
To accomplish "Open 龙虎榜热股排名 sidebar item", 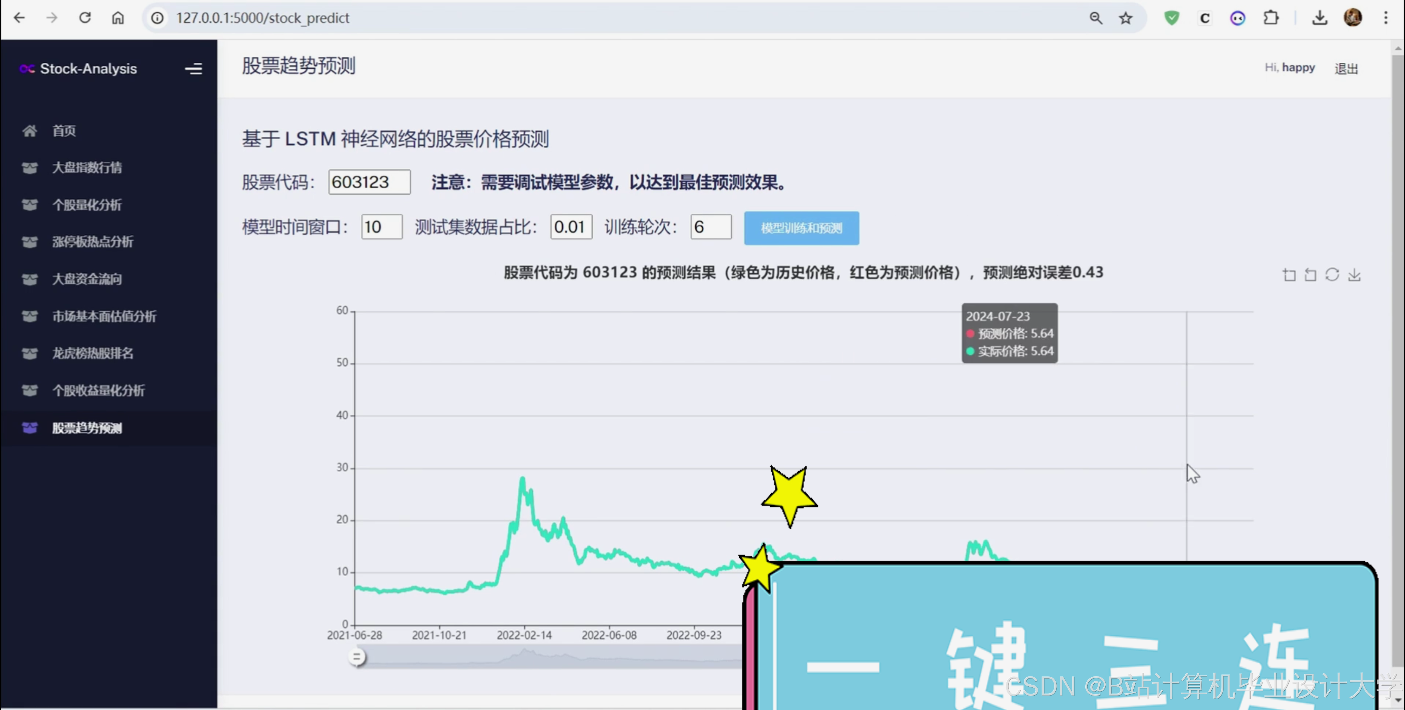I will point(92,353).
